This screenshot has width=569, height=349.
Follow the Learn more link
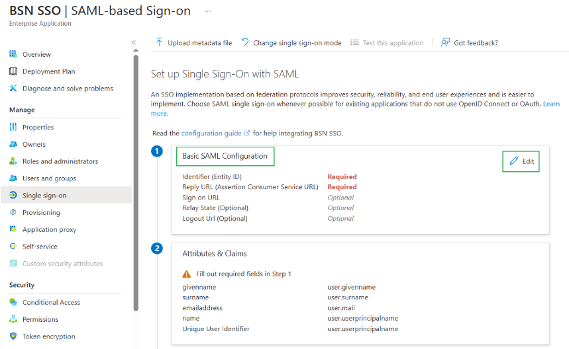(x=551, y=104)
